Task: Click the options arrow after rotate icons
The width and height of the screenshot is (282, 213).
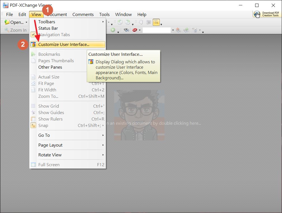Action: coord(133,24)
